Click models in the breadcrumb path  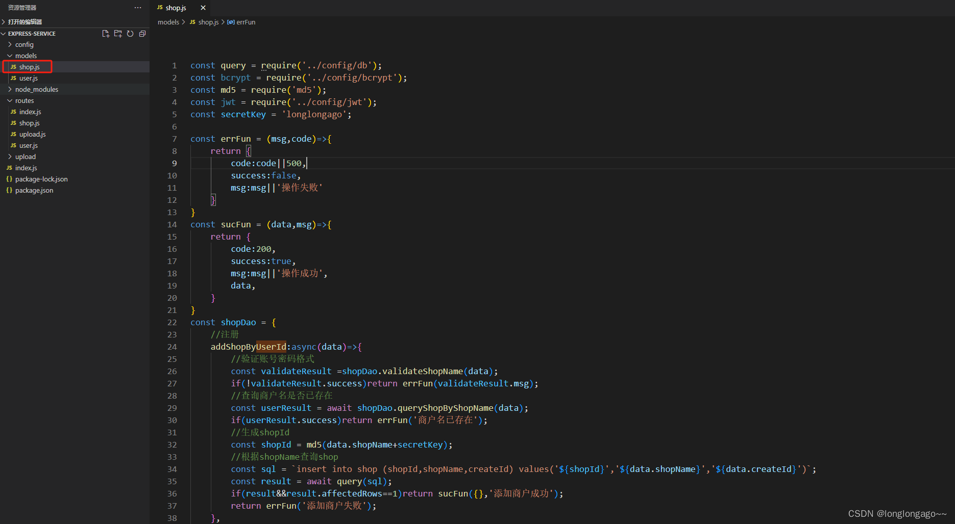[x=168, y=22]
